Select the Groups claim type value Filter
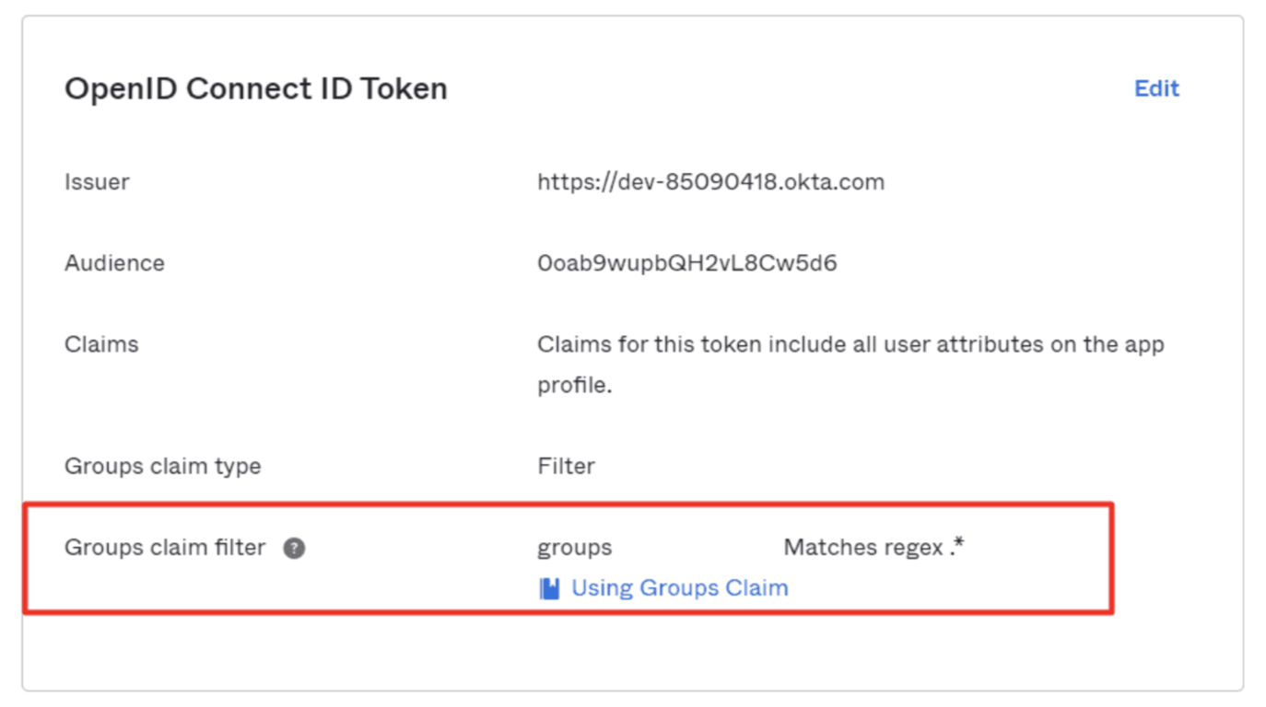 [567, 466]
